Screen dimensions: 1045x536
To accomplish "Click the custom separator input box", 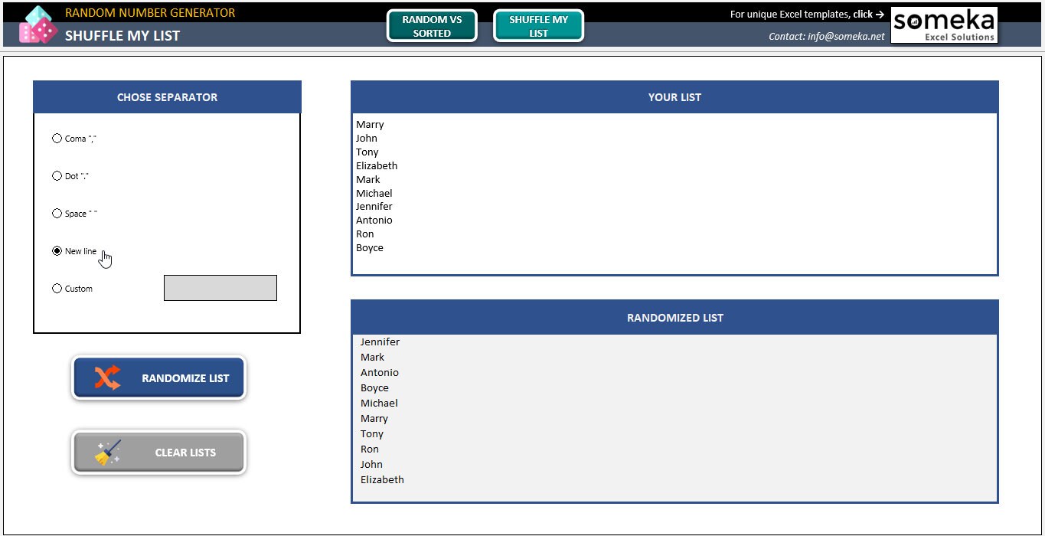I will (x=220, y=288).
